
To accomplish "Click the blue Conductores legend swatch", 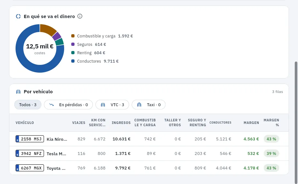I will (x=73, y=61).
